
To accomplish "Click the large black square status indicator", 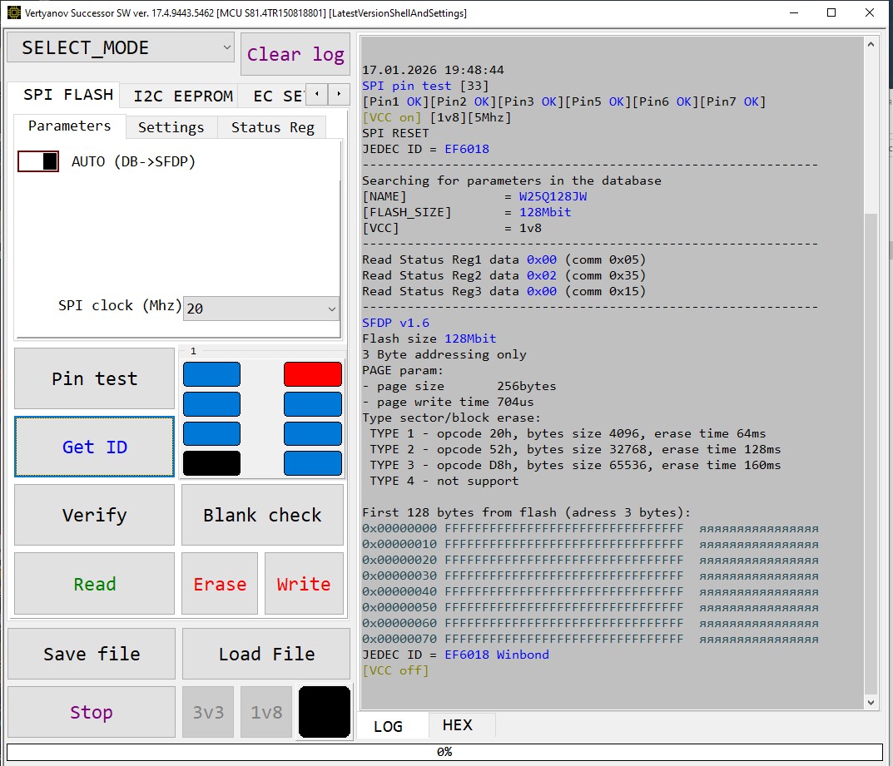I will click(325, 712).
